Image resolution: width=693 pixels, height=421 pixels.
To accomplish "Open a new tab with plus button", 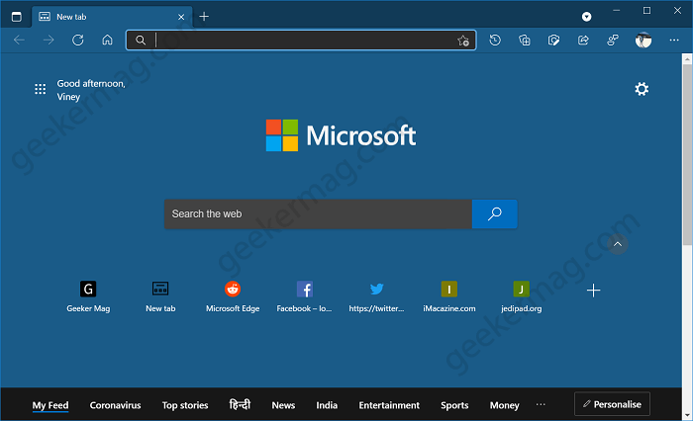I will coord(204,17).
